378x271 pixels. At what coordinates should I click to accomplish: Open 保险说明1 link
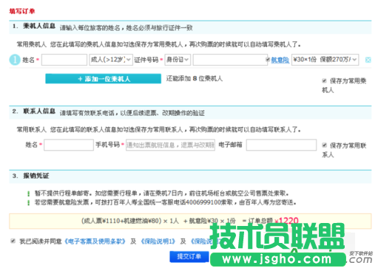158,241
